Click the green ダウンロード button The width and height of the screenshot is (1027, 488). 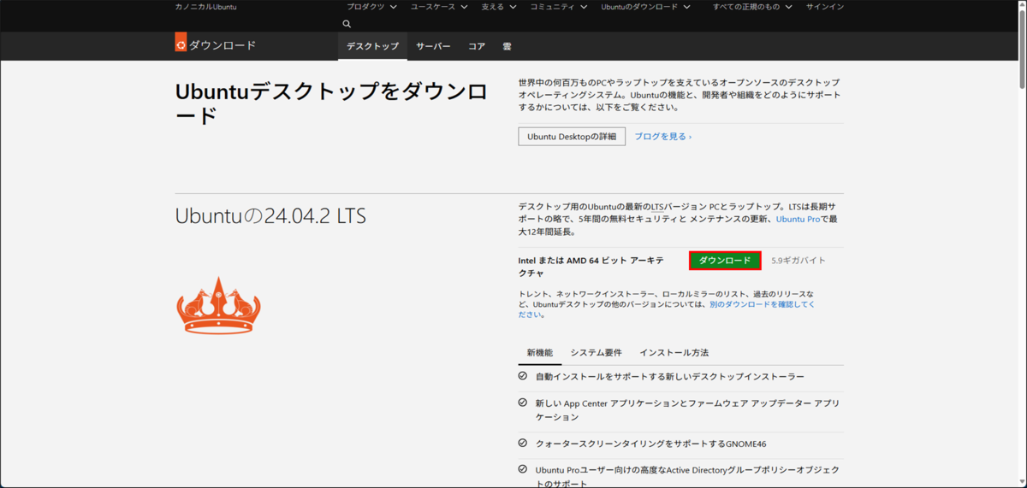tap(725, 261)
